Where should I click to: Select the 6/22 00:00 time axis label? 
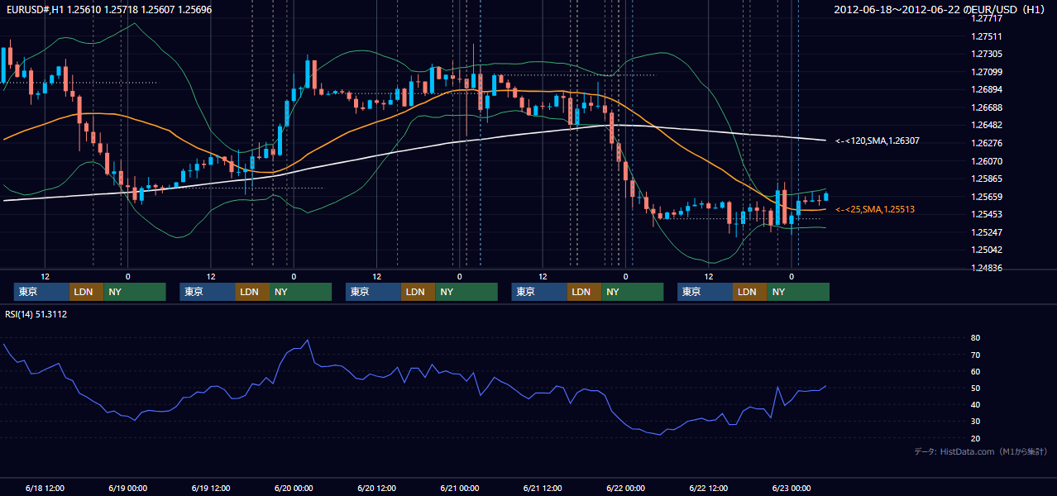[x=626, y=489]
